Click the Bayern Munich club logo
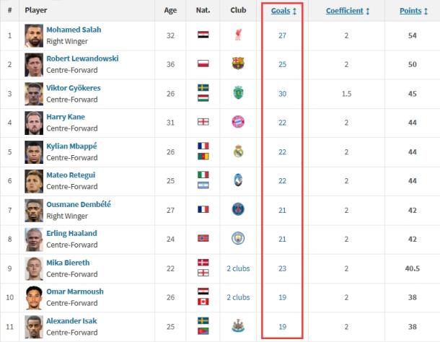Screen dimensions: 440x342 click(x=238, y=122)
